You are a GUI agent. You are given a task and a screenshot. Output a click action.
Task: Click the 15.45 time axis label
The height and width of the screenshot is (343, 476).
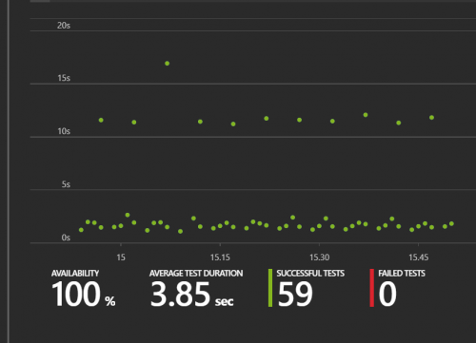(419, 257)
